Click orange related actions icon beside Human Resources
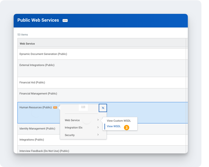 pos(55,108)
